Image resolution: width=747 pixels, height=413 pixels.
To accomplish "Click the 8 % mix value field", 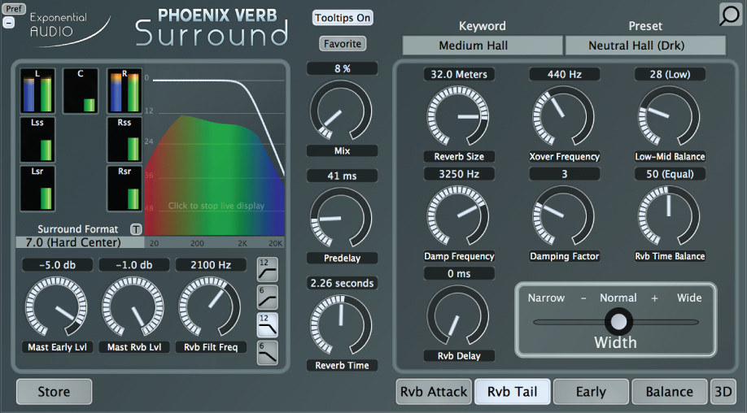I will pos(342,68).
